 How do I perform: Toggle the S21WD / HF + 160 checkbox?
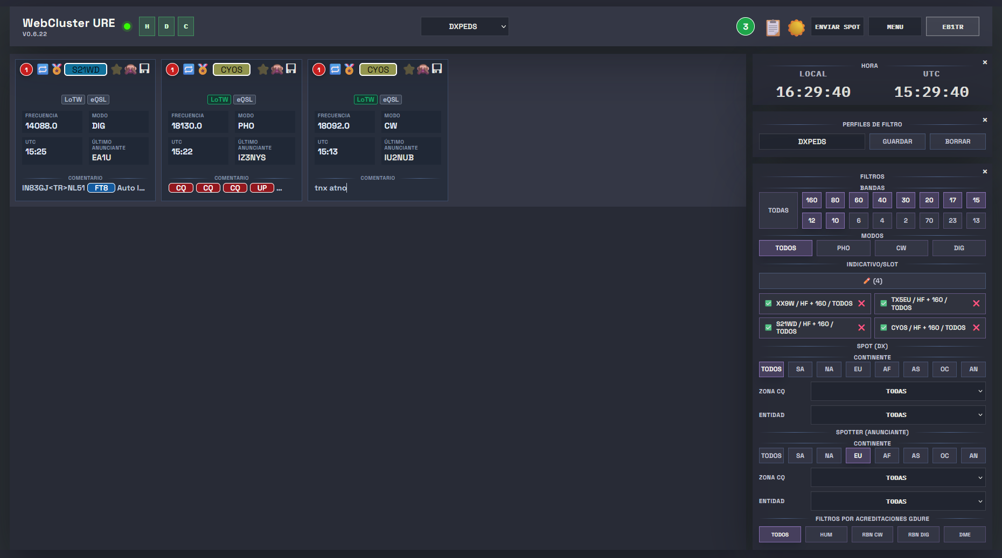pos(768,328)
